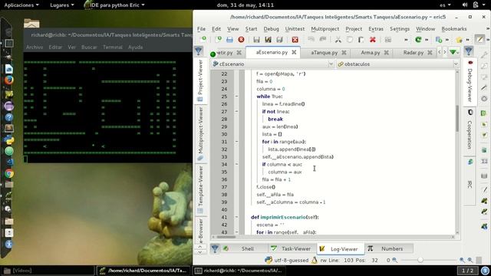Click the Copy toolbar icon
The height and width of the screenshot is (276, 491).
coord(350,39)
